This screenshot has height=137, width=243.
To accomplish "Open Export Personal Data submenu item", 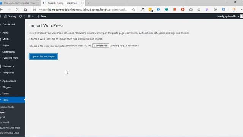I will [x=10, y=127].
